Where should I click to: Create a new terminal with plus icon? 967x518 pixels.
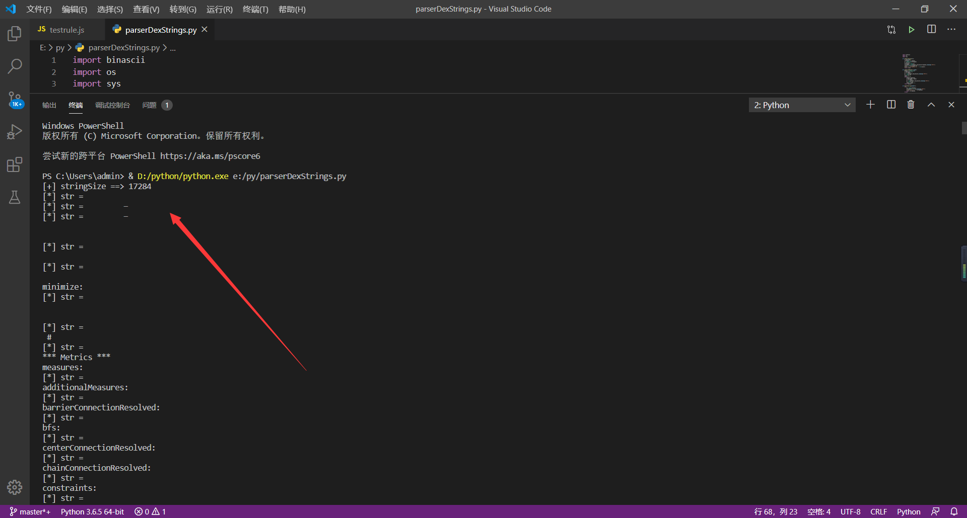tap(870, 105)
